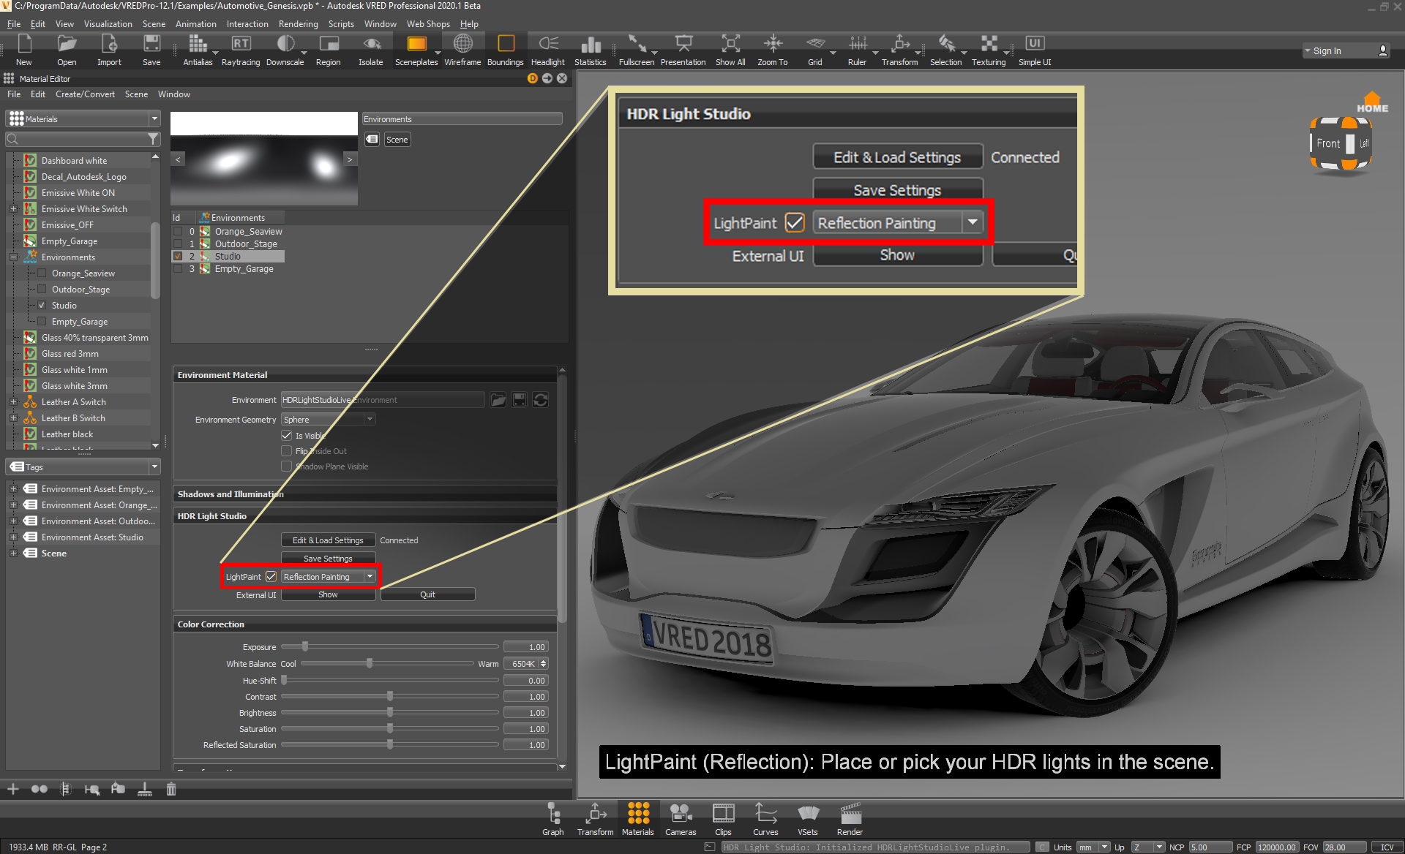1405x854 pixels.
Task: Click the Save Settings button
Action: 328,558
